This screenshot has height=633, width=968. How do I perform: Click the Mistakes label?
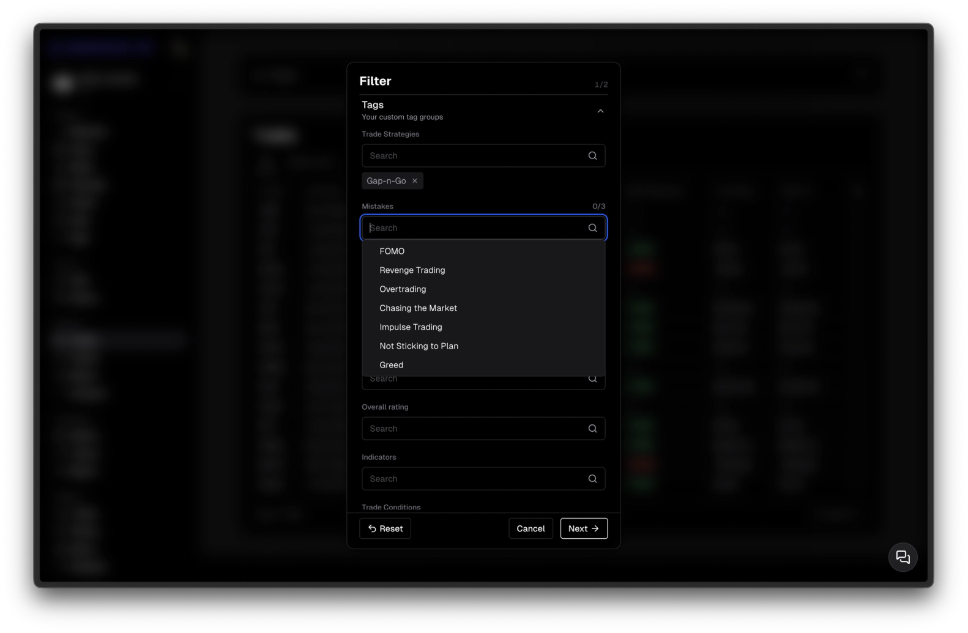[378, 207]
